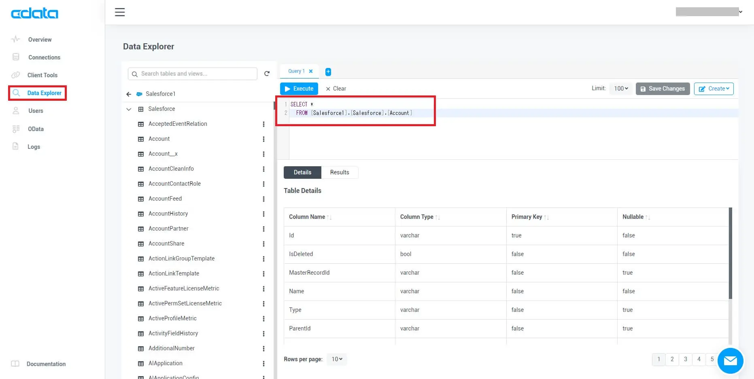Open the chat mail widget

(730, 360)
